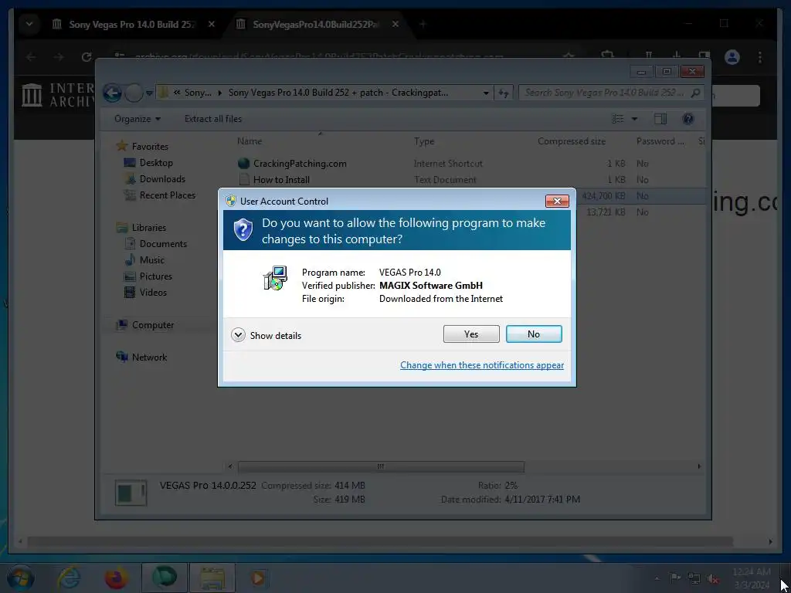Click the Explorer forward arrow button

click(x=134, y=93)
